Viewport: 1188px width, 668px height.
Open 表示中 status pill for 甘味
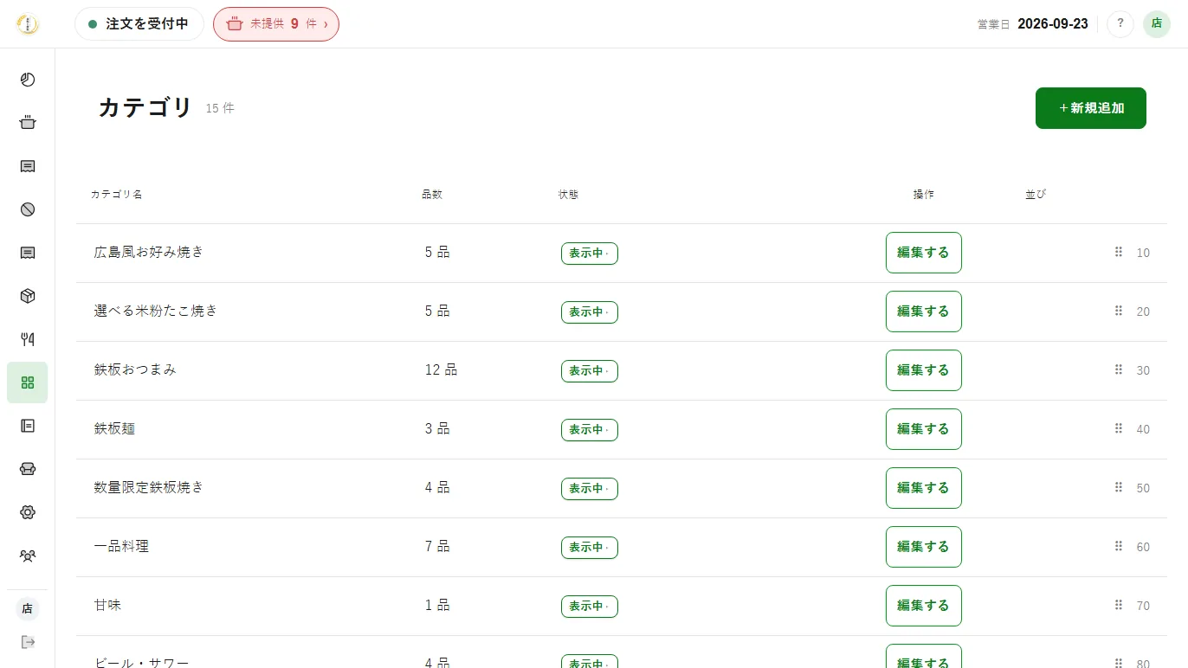click(x=590, y=607)
